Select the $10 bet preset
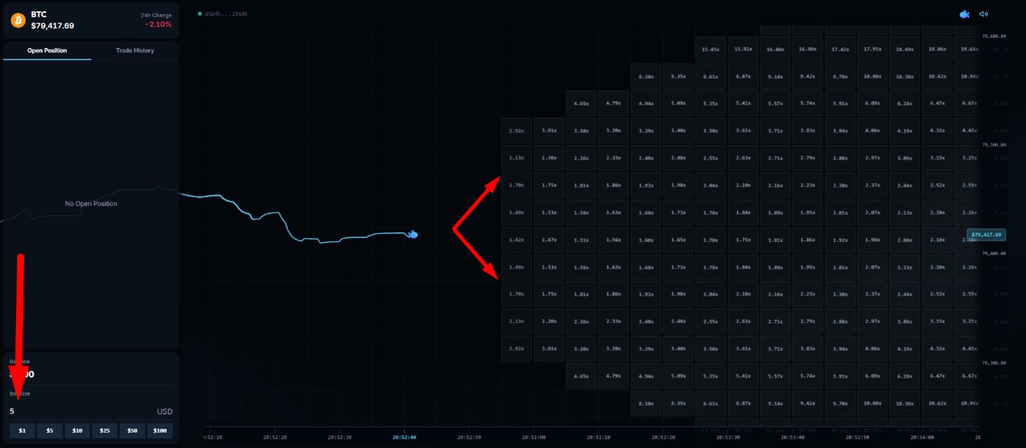Image resolution: width=1026 pixels, height=448 pixels. click(77, 430)
